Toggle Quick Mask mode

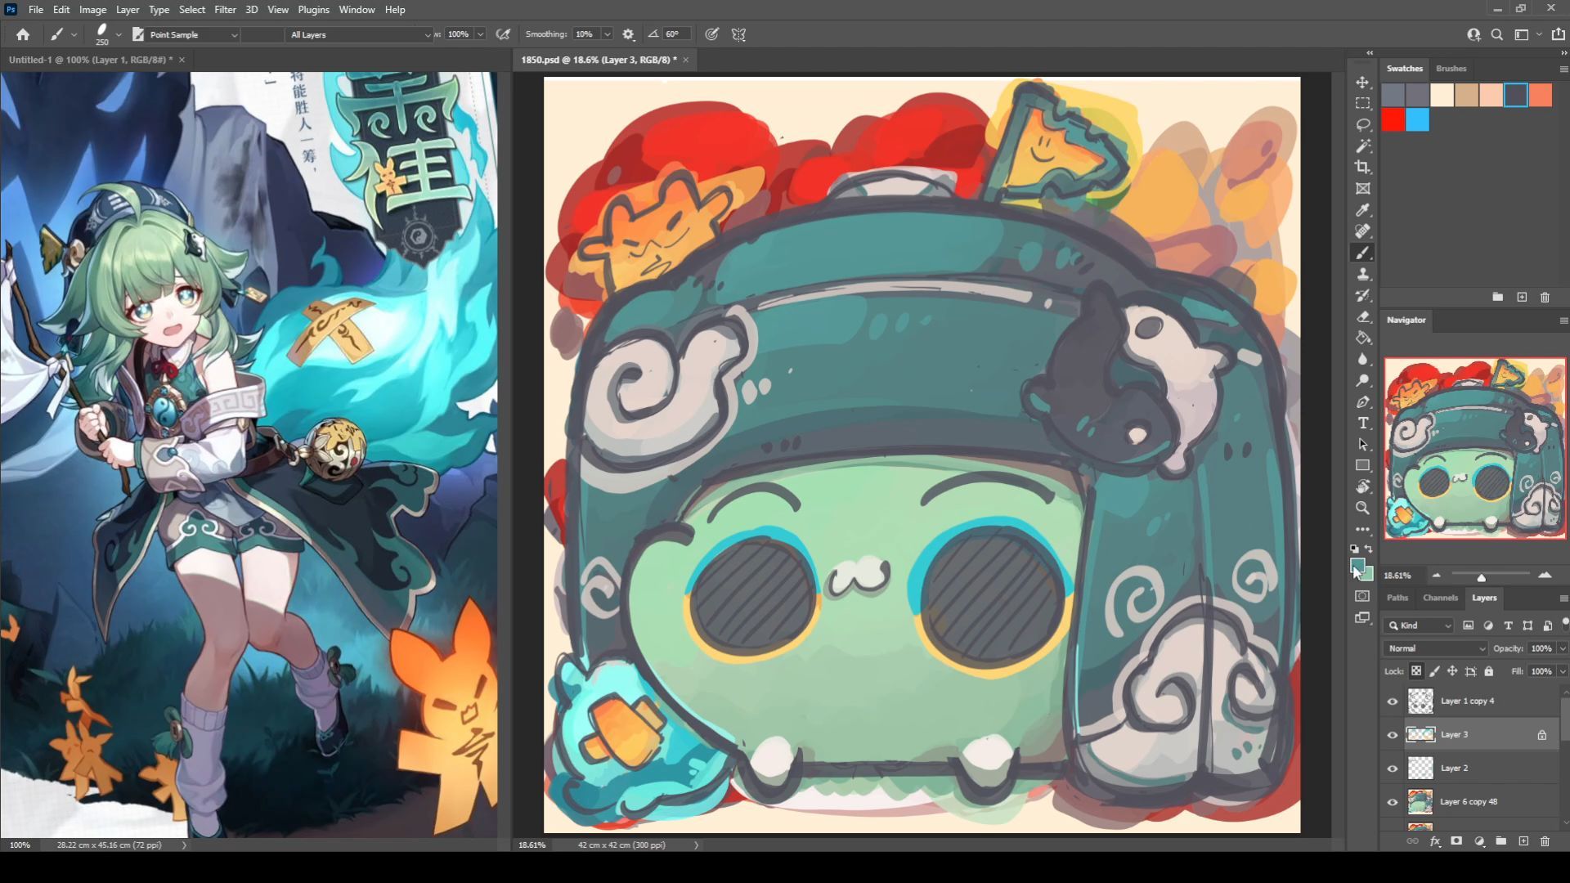click(x=1362, y=596)
